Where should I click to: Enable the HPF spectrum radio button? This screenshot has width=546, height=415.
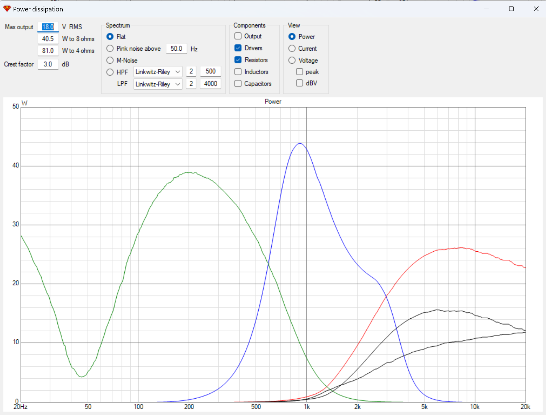coord(110,72)
